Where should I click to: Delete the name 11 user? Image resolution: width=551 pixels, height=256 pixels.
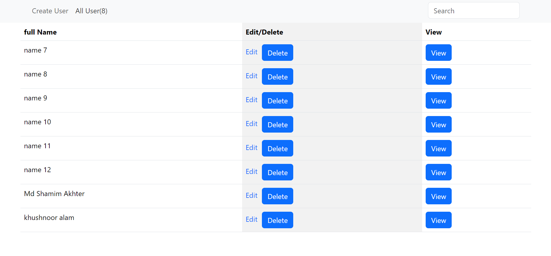click(277, 149)
